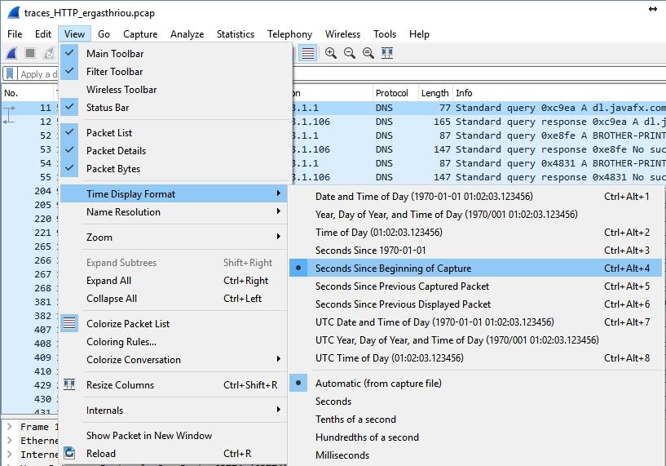Screen dimensions: 666x466
Task: Close the open View menu
Action: pos(74,34)
